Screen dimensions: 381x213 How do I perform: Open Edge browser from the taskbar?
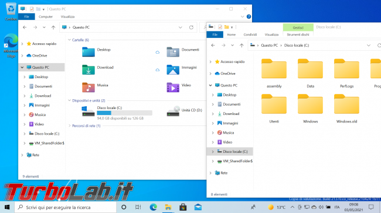tap(153, 207)
